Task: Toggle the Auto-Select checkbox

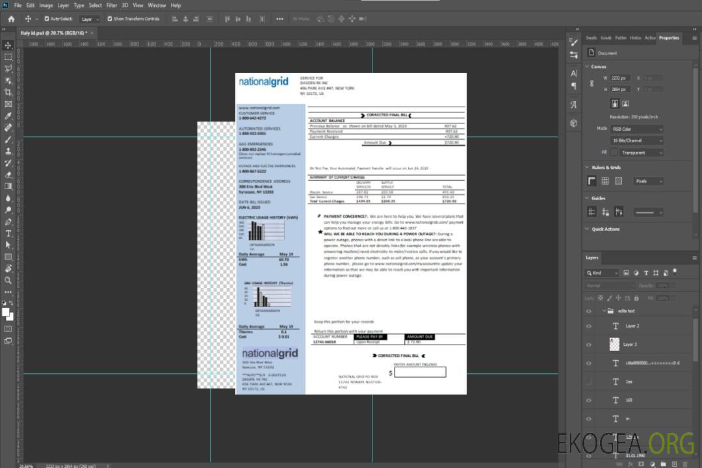Action: click(47, 19)
